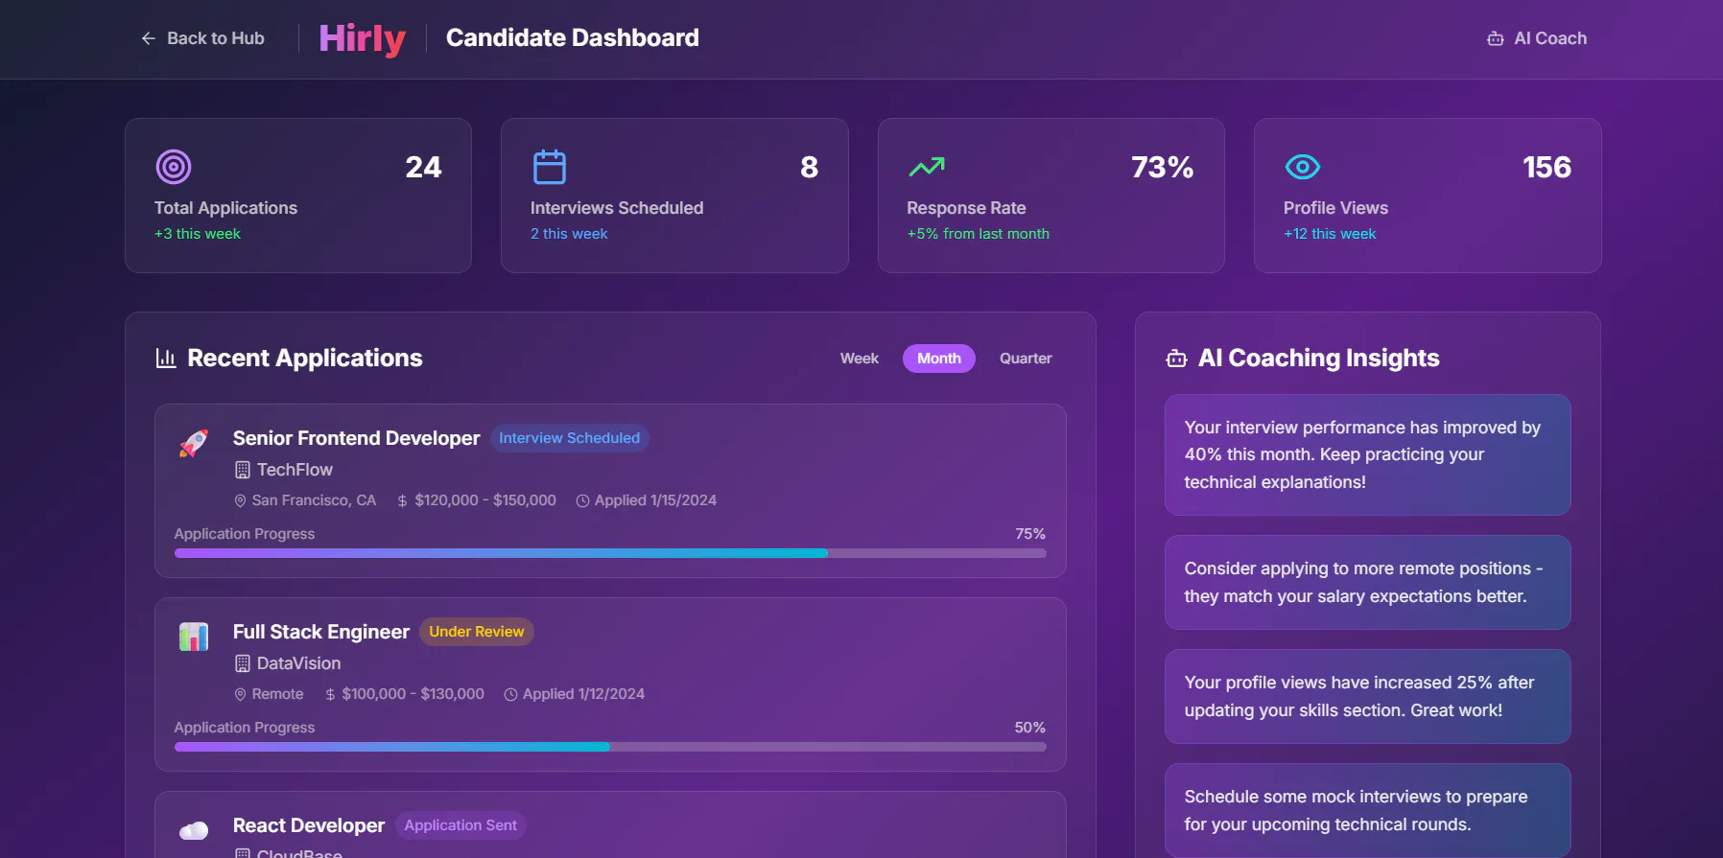The width and height of the screenshot is (1723, 858).
Task: Click the React Developer job title
Action: click(x=309, y=825)
